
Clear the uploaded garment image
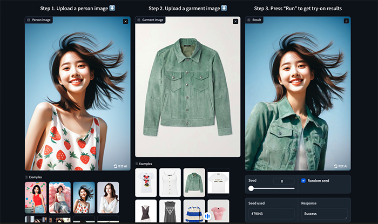[235, 21]
